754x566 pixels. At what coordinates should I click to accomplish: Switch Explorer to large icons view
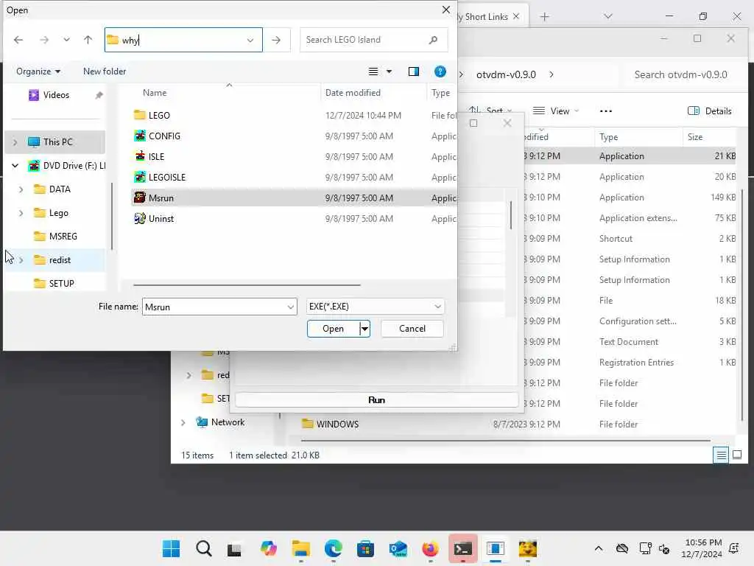pos(737,455)
